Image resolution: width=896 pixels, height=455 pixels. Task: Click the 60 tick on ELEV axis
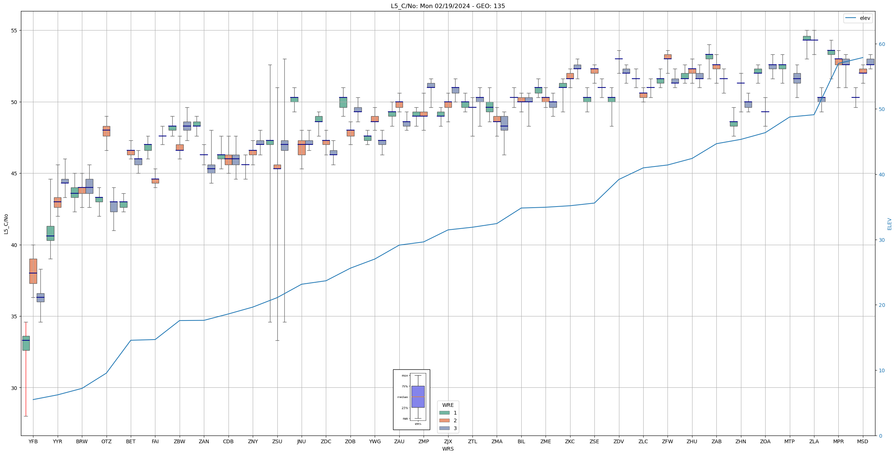pos(881,44)
